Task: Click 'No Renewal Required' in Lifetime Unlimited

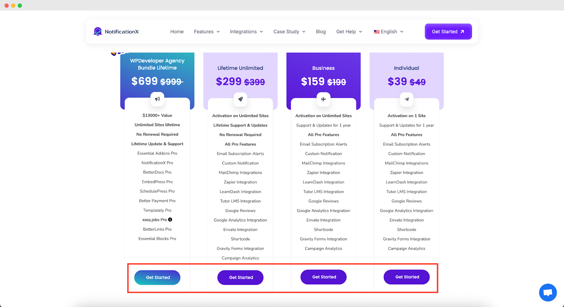Action: coord(240,135)
